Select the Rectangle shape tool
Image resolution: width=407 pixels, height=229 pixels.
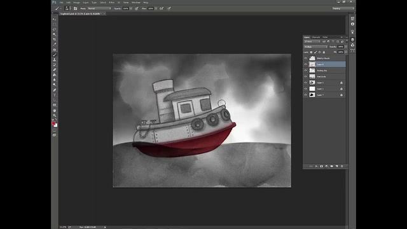(54, 105)
